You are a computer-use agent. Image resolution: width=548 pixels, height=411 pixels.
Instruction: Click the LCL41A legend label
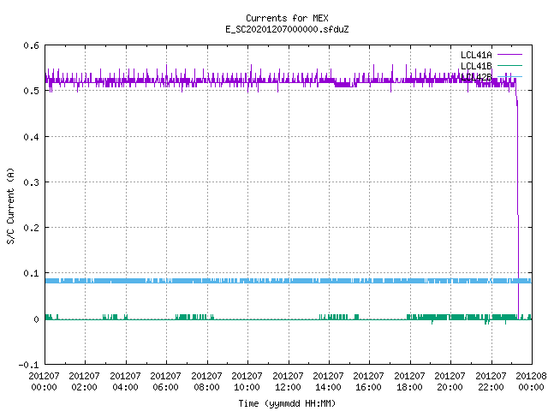[476, 55]
